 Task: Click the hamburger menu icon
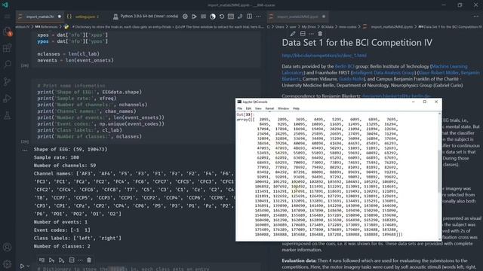(x=7, y=17)
